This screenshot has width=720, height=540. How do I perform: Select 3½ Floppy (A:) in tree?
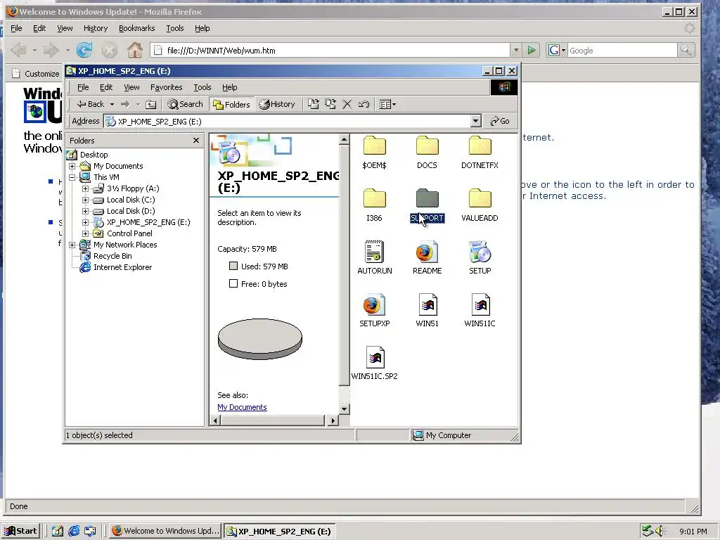coord(133,188)
